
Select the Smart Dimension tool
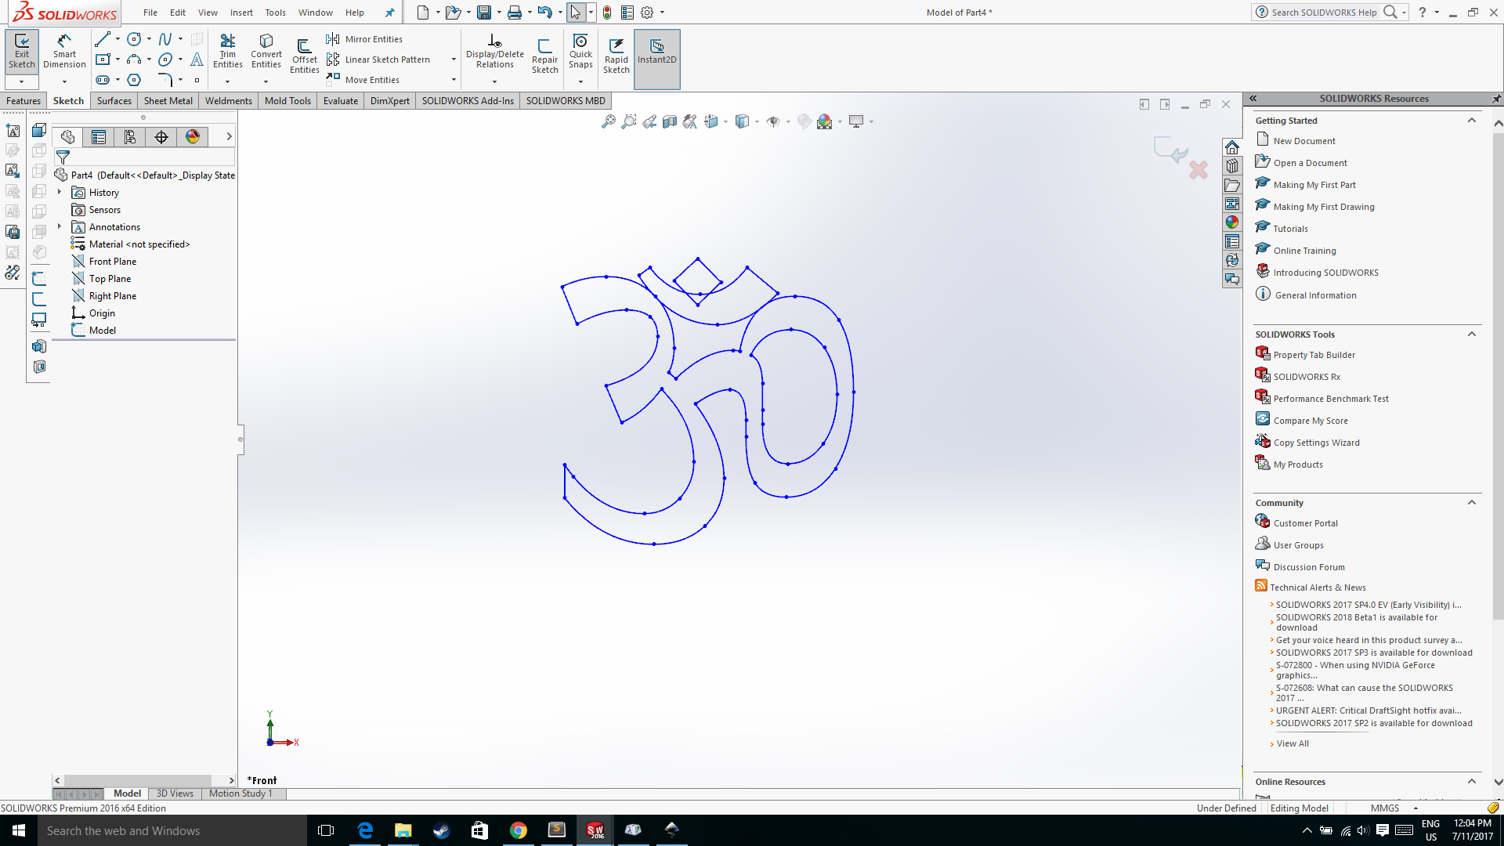point(64,51)
